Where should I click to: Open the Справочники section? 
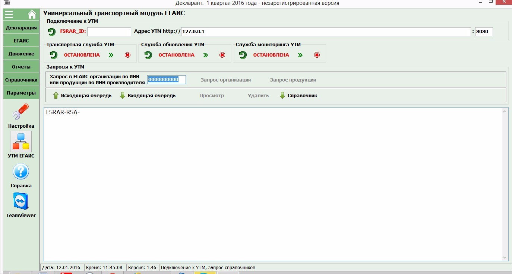tap(21, 80)
